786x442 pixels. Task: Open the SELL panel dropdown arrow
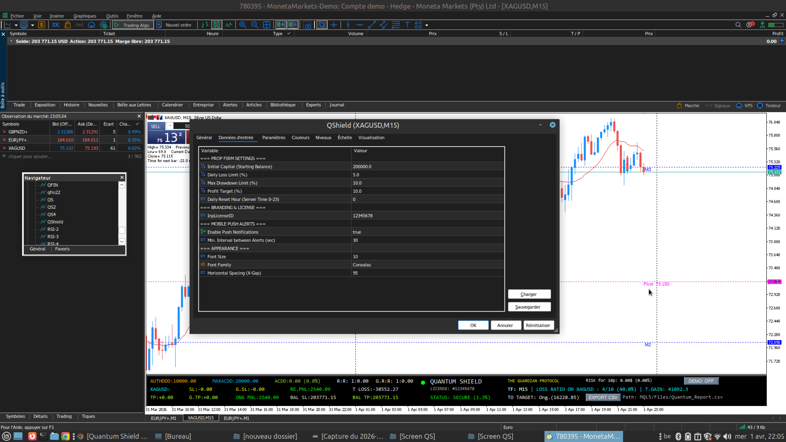[x=169, y=126]
